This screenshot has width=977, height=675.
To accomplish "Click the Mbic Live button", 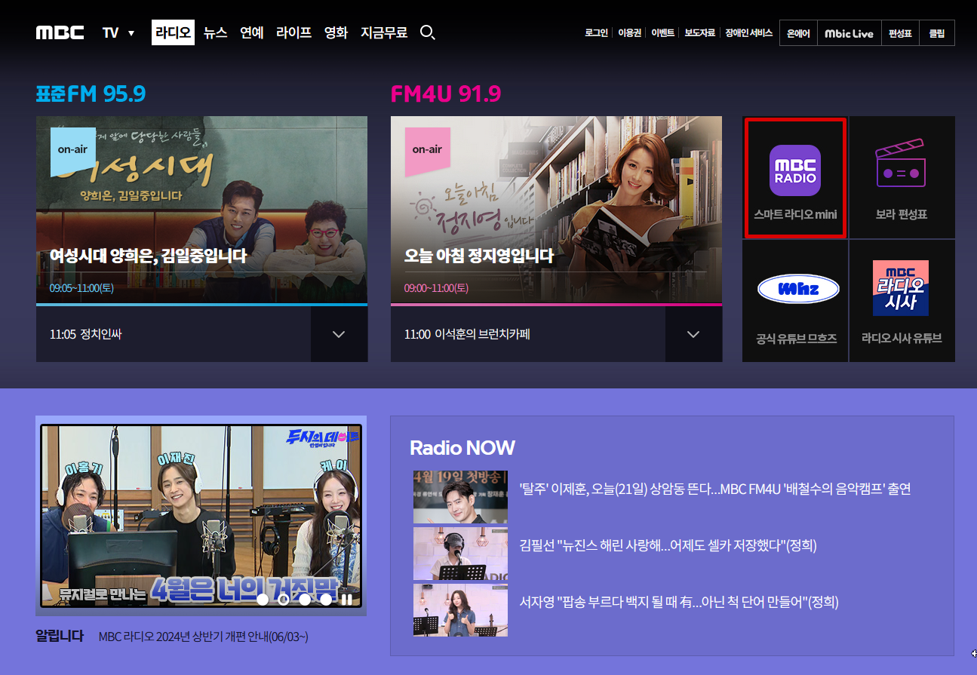I will [x=849, y=33].
